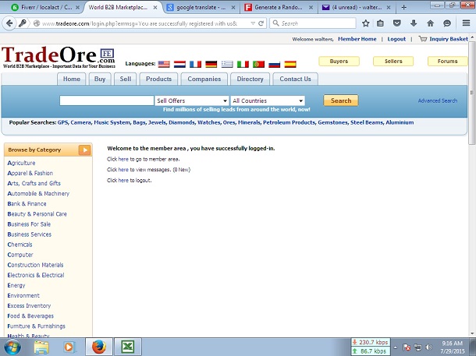Open Windows Start button
This screenshot has height=356, width=476.
(x=12, y=347)
